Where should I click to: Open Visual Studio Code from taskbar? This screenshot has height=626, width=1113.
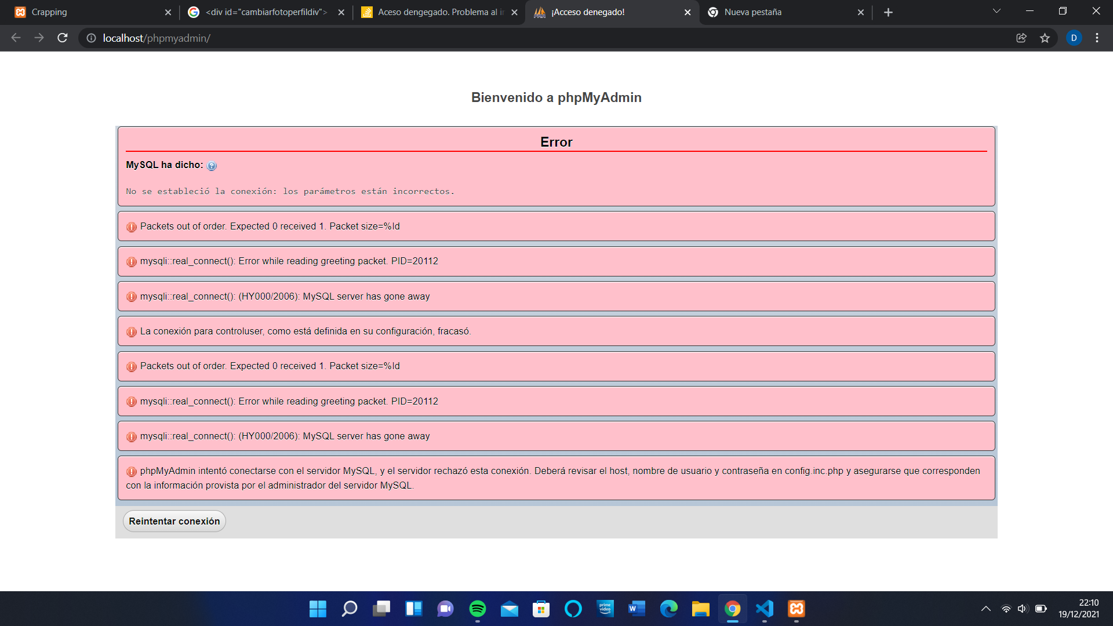[764, 609]
